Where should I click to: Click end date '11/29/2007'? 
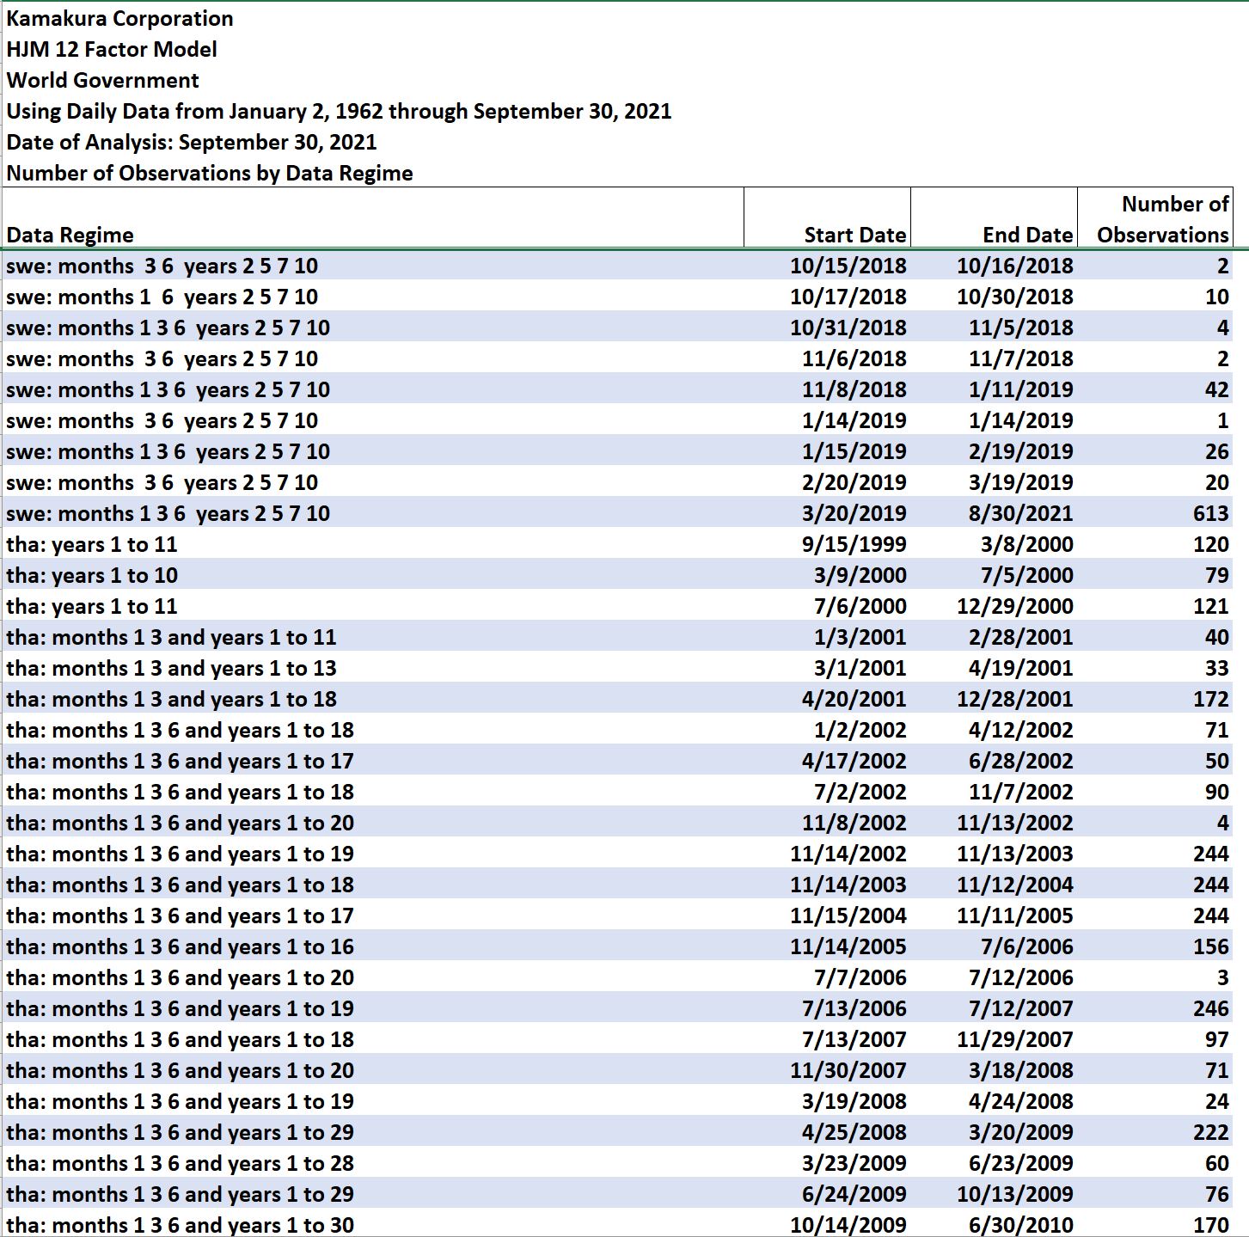[x=1014, y=1040]
